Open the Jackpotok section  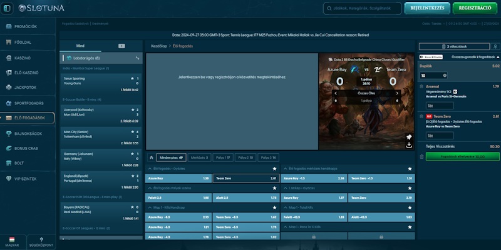[x=25, y=87]
